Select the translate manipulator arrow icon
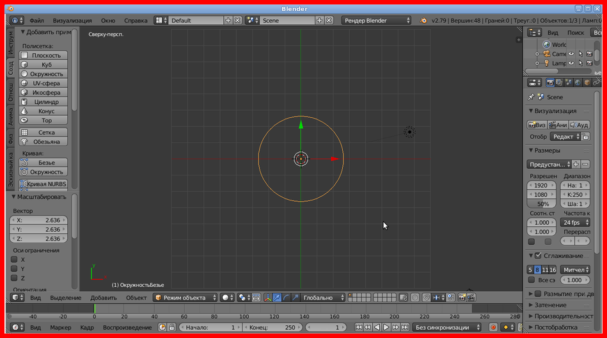Image resolution: width=607 pixels, height=338 pixels. (x=277, y=298)
